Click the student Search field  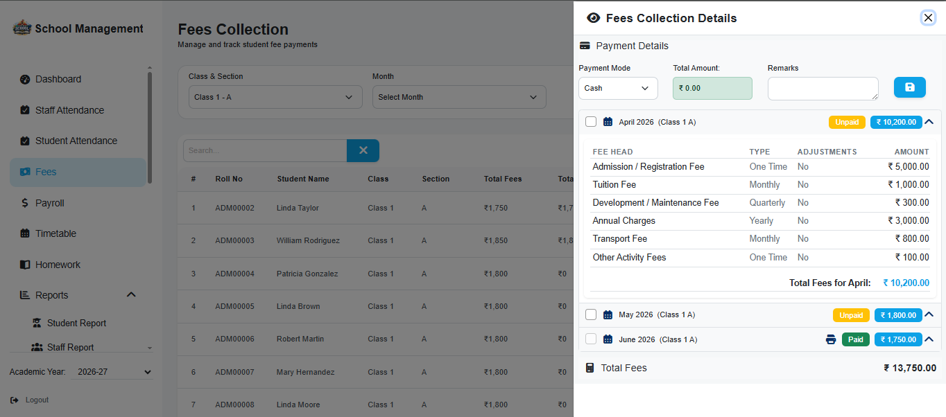point(265,150)
